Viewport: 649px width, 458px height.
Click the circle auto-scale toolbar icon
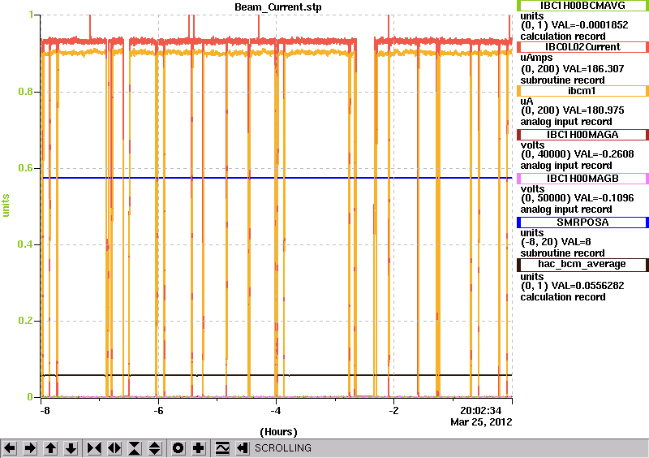178,448
